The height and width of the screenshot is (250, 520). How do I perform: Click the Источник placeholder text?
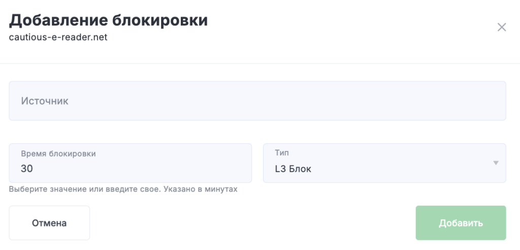[x=45, y=101]
